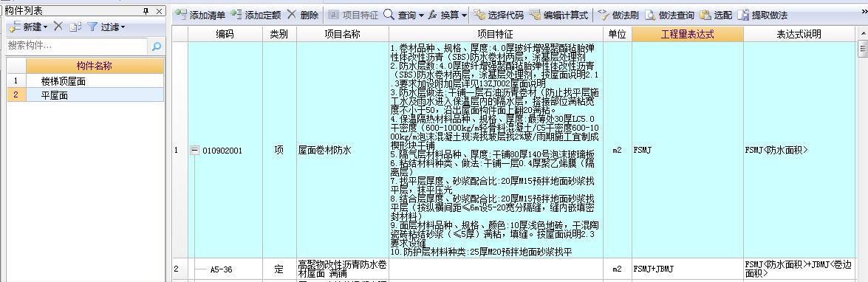Close the 构件列表 panel
This screenshot has width=868, height=282.
tap(159, 11)
